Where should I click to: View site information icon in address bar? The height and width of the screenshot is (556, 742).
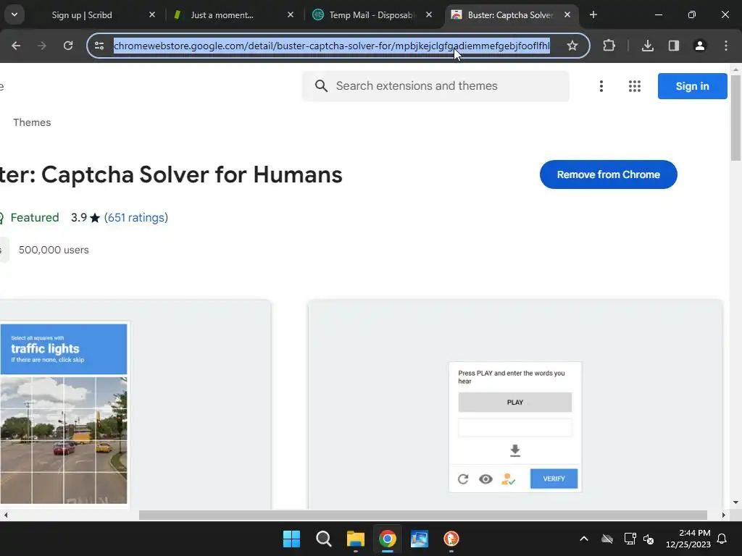99,46
